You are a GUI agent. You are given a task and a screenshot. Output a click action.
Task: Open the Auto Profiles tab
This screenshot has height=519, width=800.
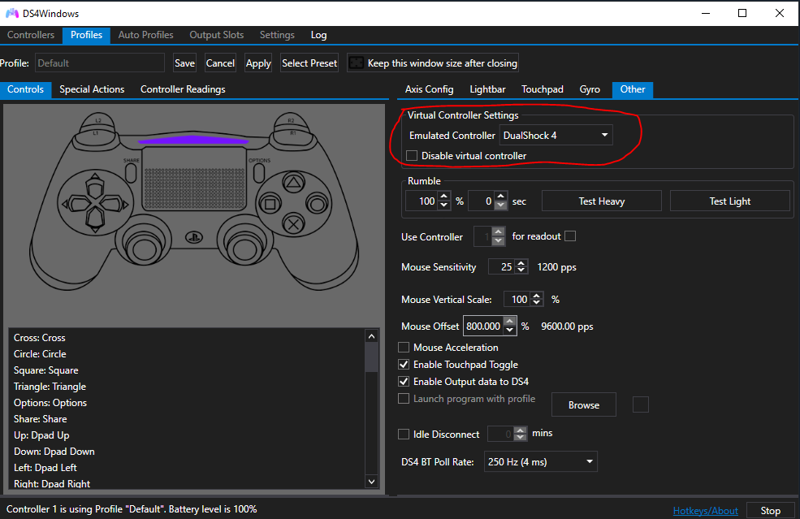pyautogui.click(x=145, y=35)
